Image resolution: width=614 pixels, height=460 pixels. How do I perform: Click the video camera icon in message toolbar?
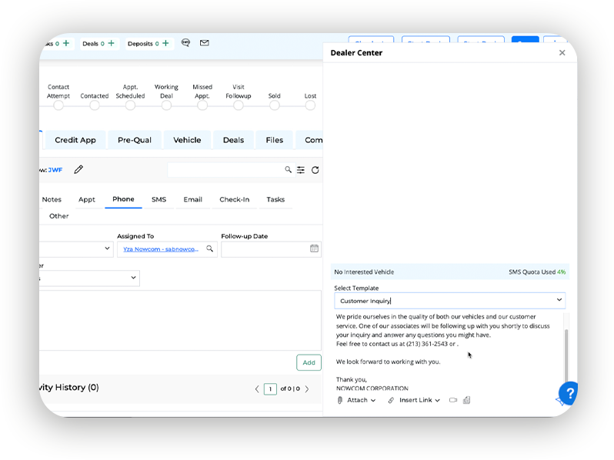point(453,400)
